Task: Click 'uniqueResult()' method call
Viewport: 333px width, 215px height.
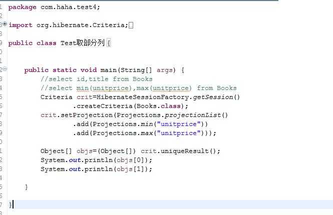Action: [x=189, y=151]
